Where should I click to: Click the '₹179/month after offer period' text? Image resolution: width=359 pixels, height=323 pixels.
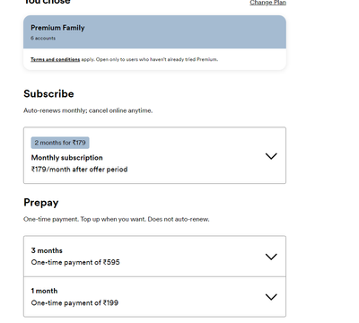coord(79,170)
